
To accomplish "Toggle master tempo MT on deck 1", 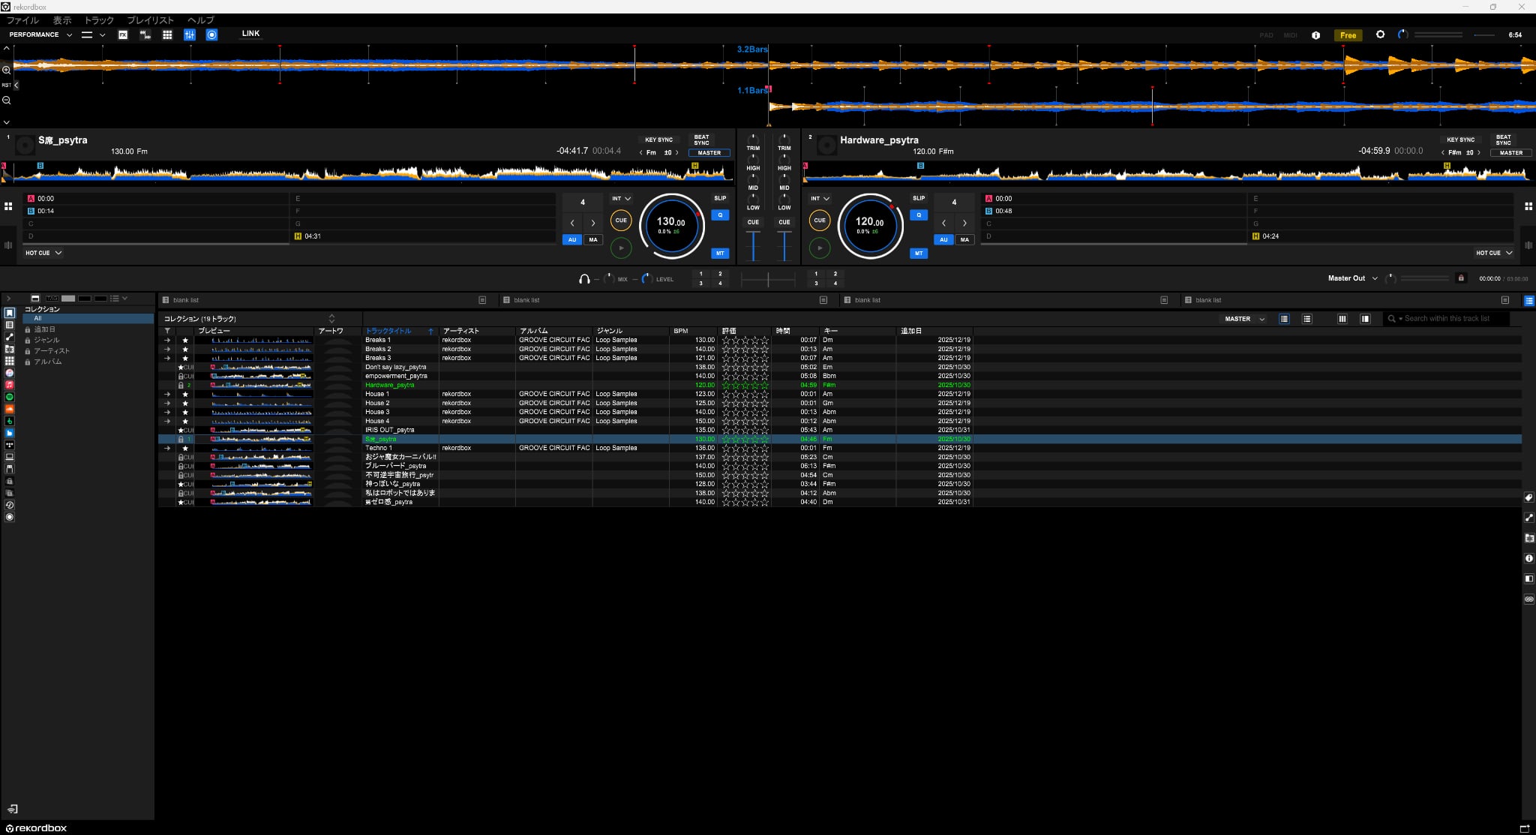I will [x=720, y=253].
